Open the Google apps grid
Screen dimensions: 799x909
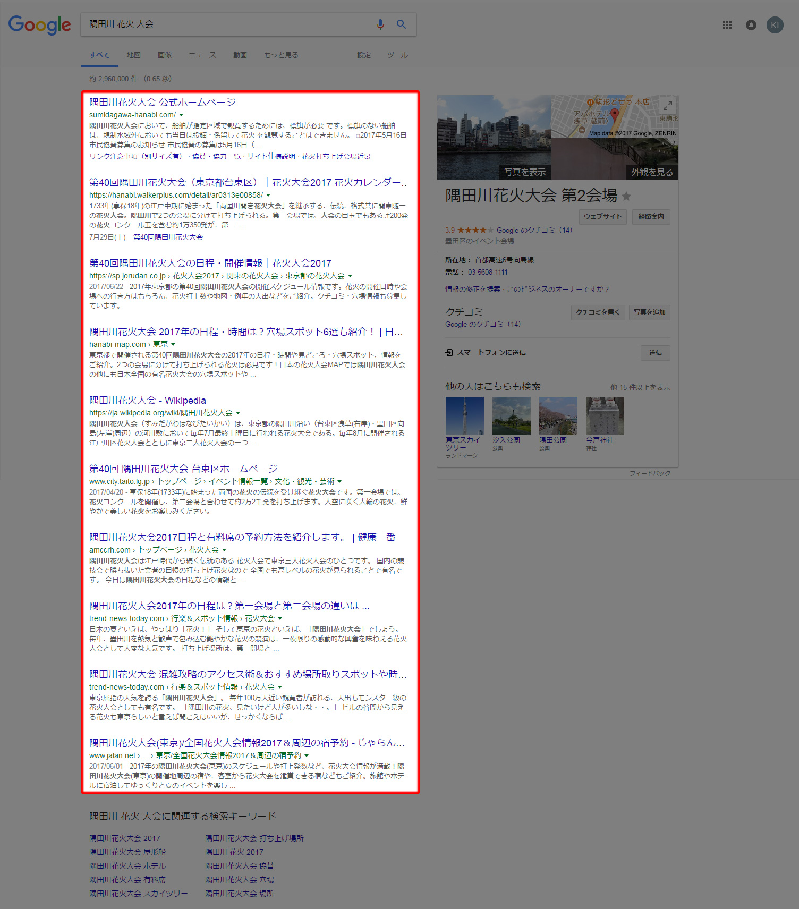727,25
